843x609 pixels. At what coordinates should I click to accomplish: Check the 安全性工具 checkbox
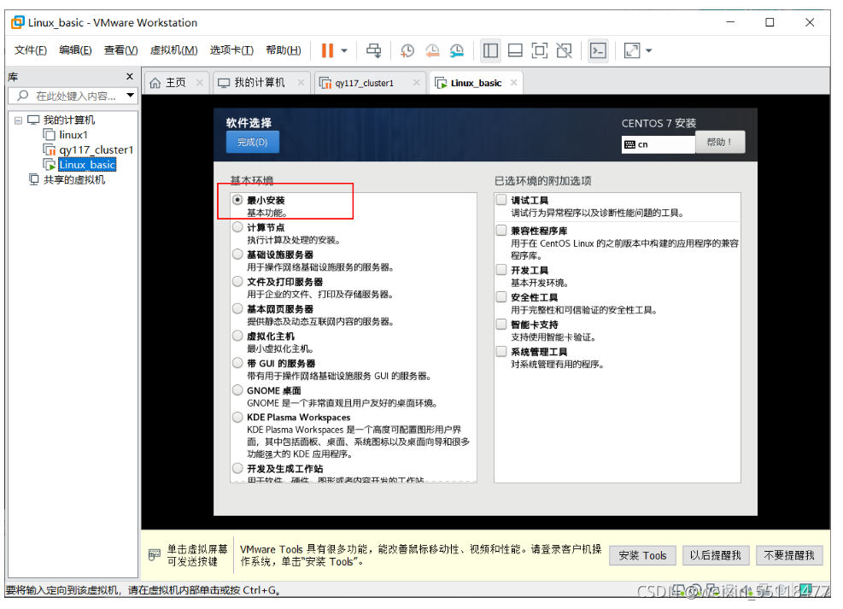501,296
